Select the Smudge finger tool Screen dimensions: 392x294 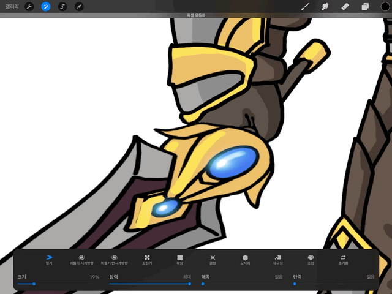click(x=325, y=7)
